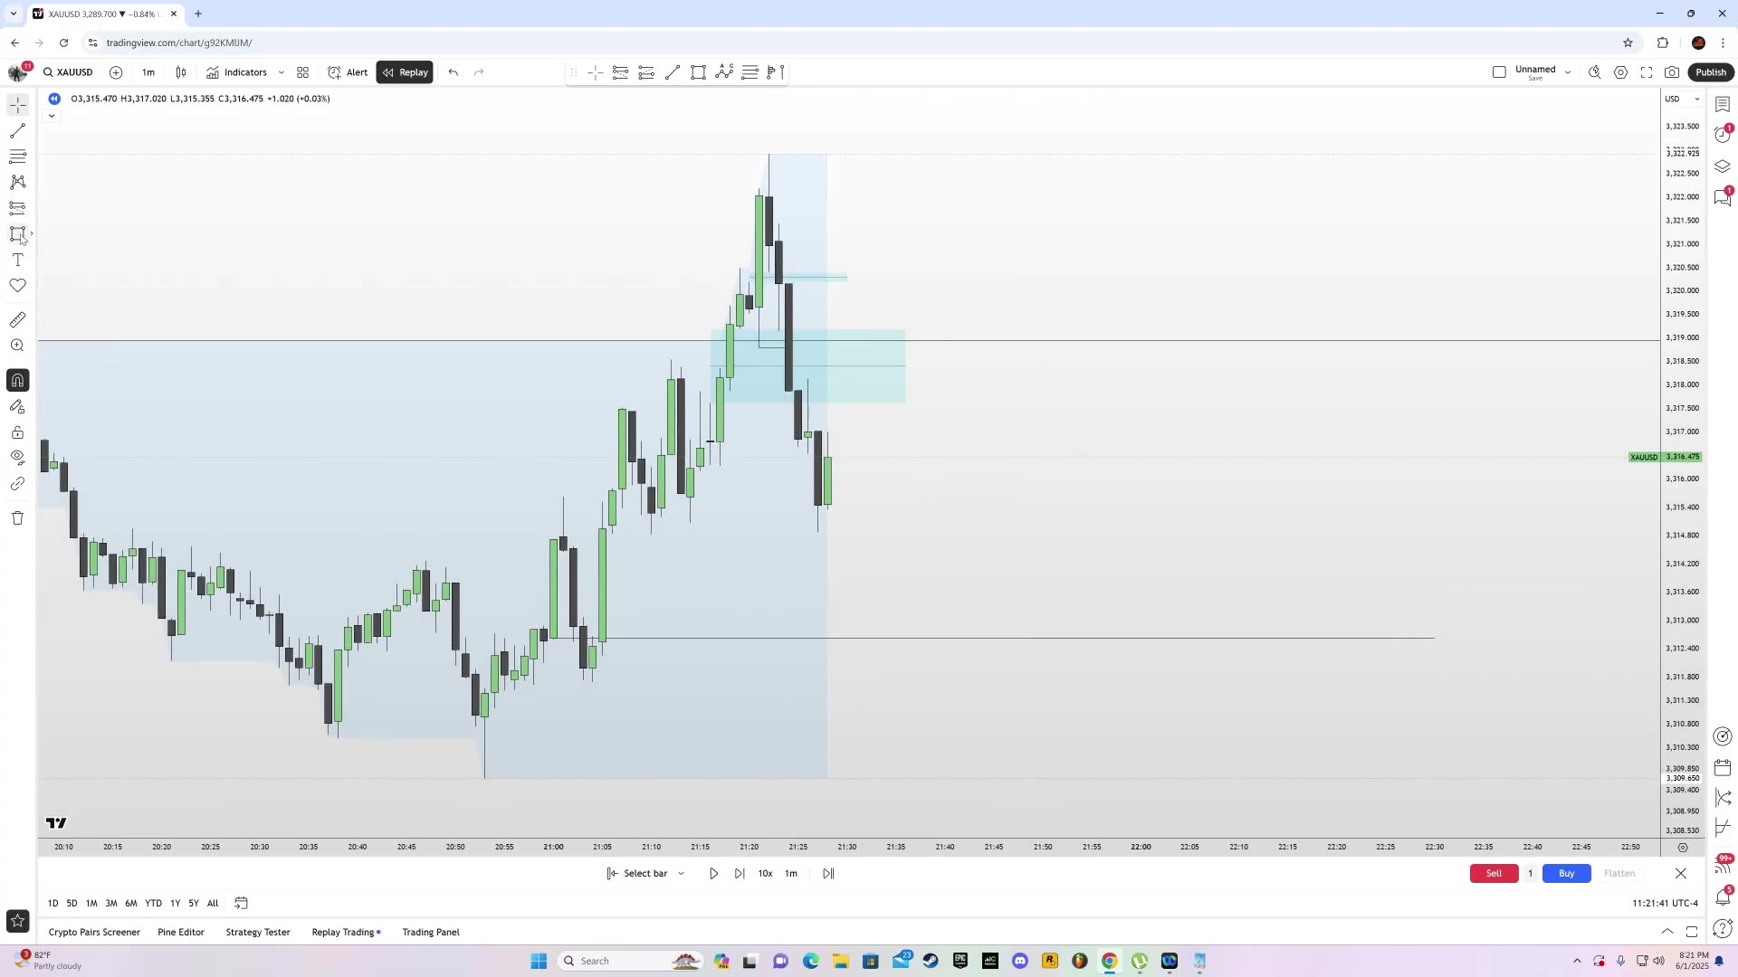The image size is (1738, 977).
Task: Remove all drawings with the trash icon
Action: 17,517
